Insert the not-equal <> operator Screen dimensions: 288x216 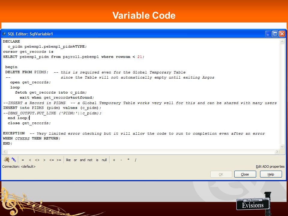[37, 160]
